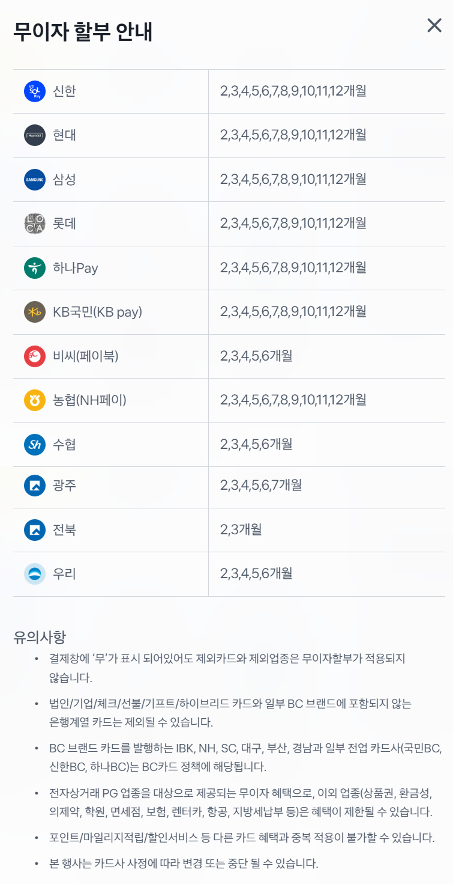
Task: Click the 광주 bank logo icon
Action: 35,486
